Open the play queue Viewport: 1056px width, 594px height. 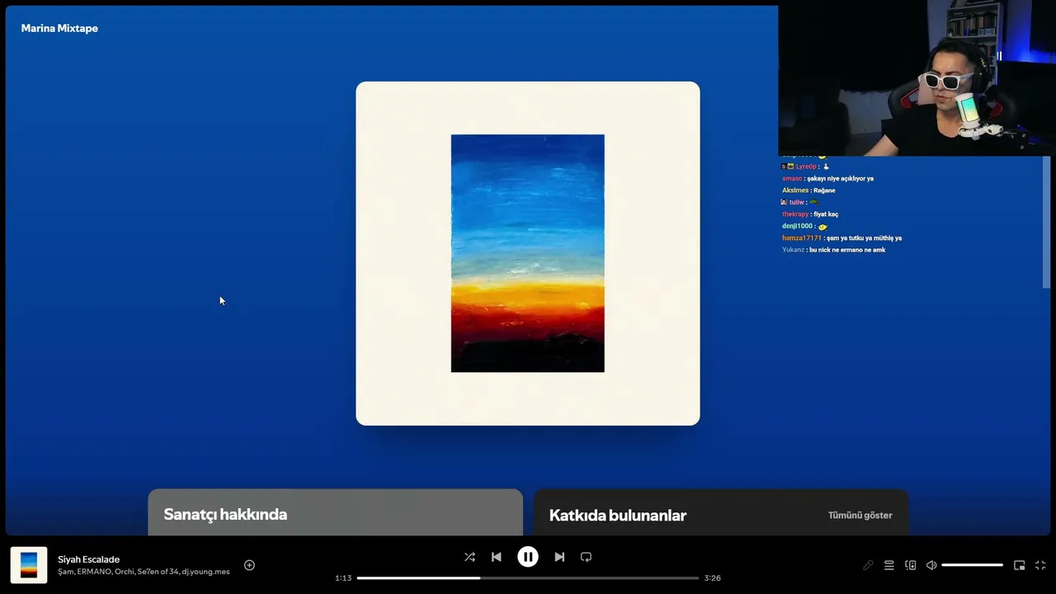889,565
